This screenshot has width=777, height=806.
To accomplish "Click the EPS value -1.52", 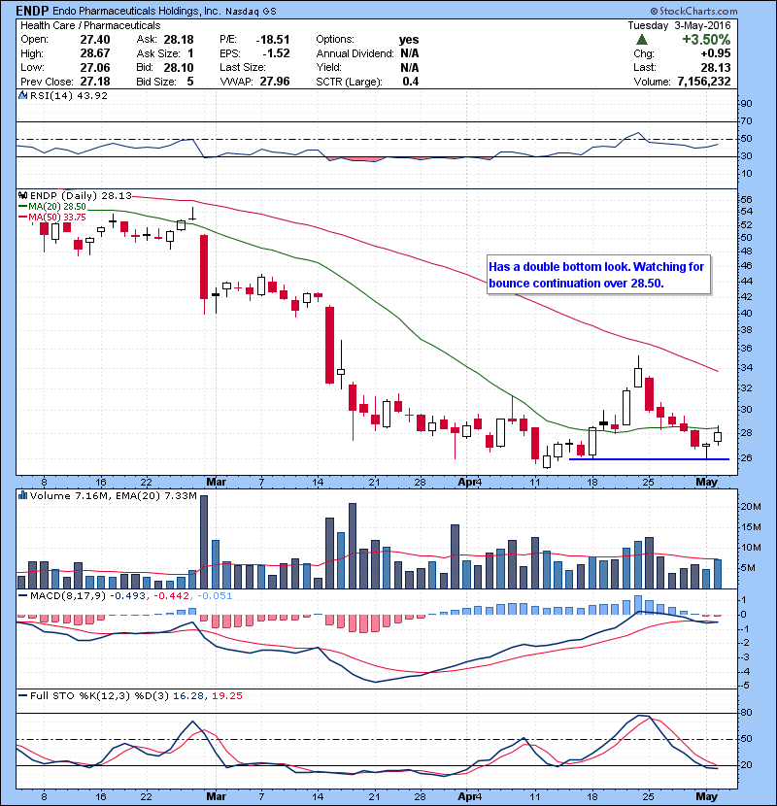I will 276,53.
